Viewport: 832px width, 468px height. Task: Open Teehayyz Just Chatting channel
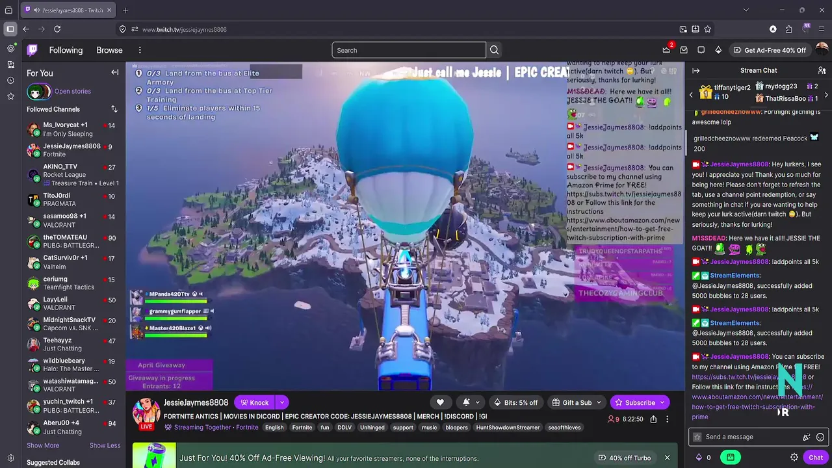pyautogui.click(x=73, y=344)
